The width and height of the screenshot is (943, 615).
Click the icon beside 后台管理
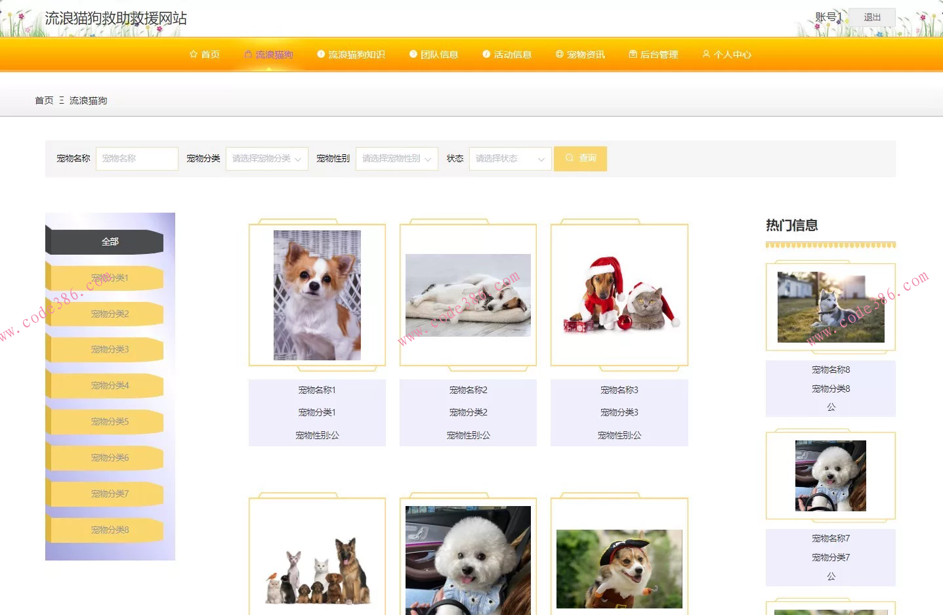coord(633,54)
